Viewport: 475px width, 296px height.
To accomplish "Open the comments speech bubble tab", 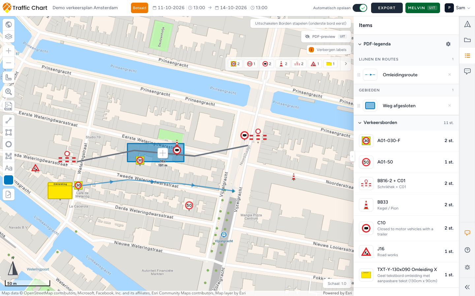I will (467, 71).
